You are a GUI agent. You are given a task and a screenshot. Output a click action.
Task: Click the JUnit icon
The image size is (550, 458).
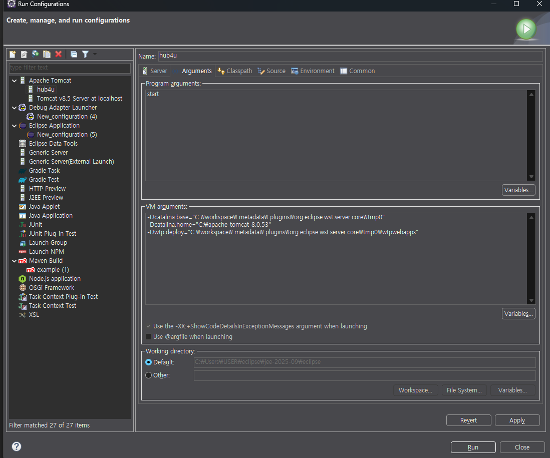click(23, 225)
